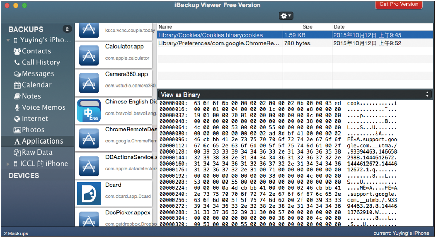
Task: Select the Call History phone icon
Action: pos(17,63)
